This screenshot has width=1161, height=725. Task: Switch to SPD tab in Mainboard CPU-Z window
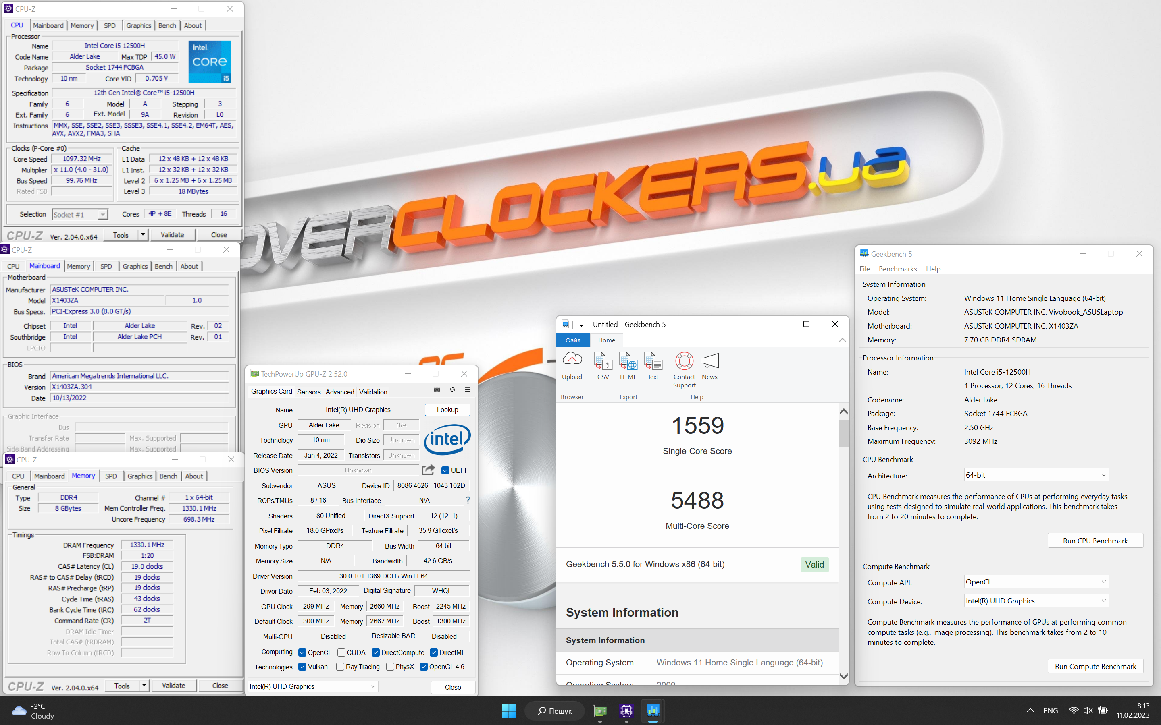pyautogui.click(x=106, y=266)
